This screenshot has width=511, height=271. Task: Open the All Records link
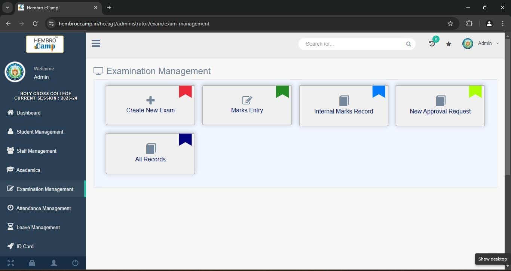coord(150,159)
